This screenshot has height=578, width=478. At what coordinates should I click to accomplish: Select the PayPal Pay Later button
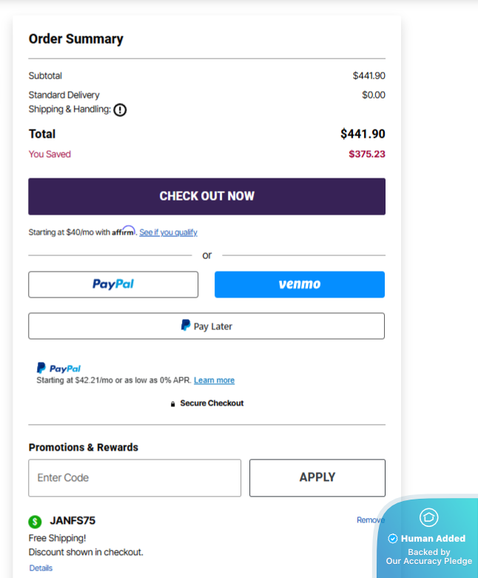(x=206, y=326)
